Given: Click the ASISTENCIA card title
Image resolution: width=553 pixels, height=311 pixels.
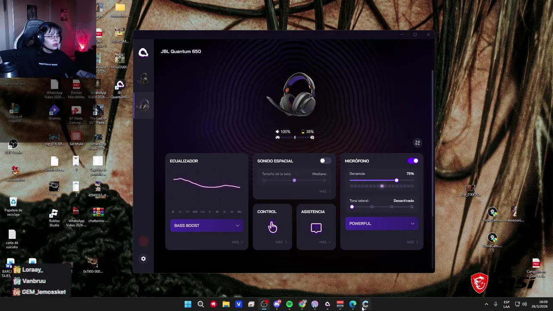Looking at the screenshot, I should coord(313,212).
